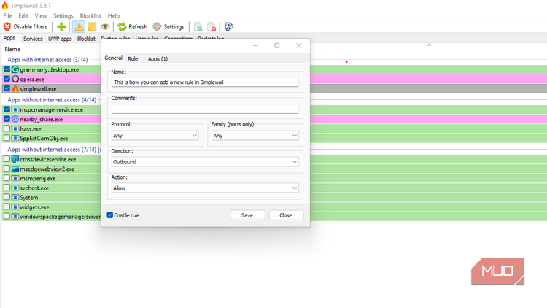Screen dimensions: 547x308
Task: Click the column sort arrow above the list
Action: 430,45
